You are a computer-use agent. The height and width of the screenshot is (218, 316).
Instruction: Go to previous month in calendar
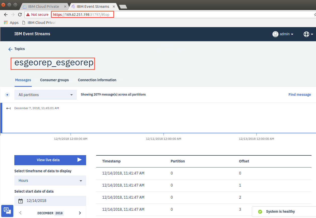click(20, 213)
